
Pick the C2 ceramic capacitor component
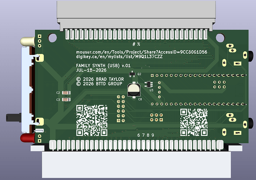click(66, 93)
